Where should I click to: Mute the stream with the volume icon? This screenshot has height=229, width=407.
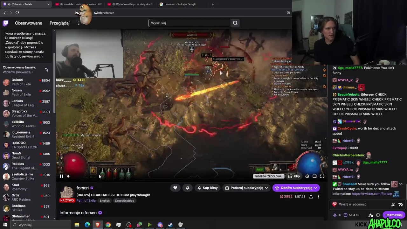[x=69, y=176]
